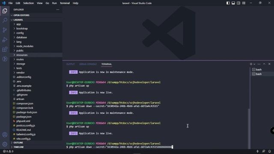Open Customize Layout icon

point(244,3)
